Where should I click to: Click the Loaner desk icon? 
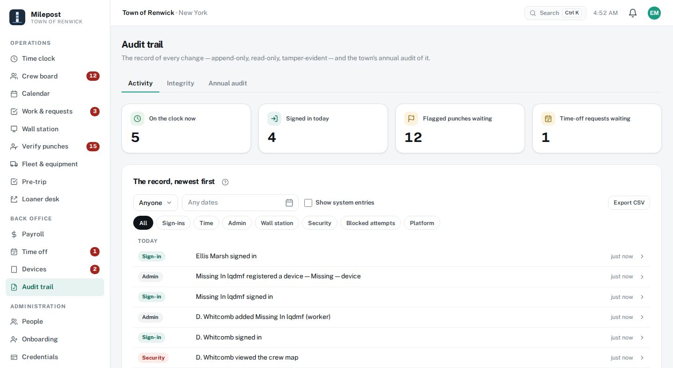pyautogui.click(x=14, y=199)
